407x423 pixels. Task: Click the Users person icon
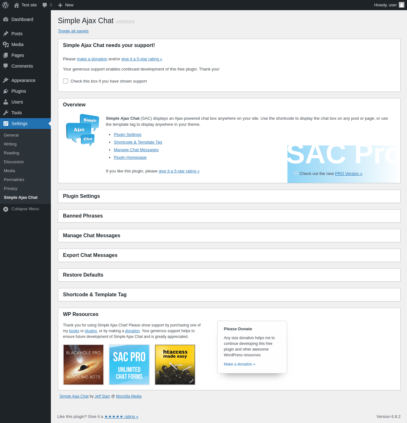(x=6, y=102)
